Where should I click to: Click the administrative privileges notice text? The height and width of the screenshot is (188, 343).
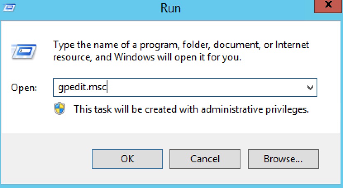click(x=191, y=110)
